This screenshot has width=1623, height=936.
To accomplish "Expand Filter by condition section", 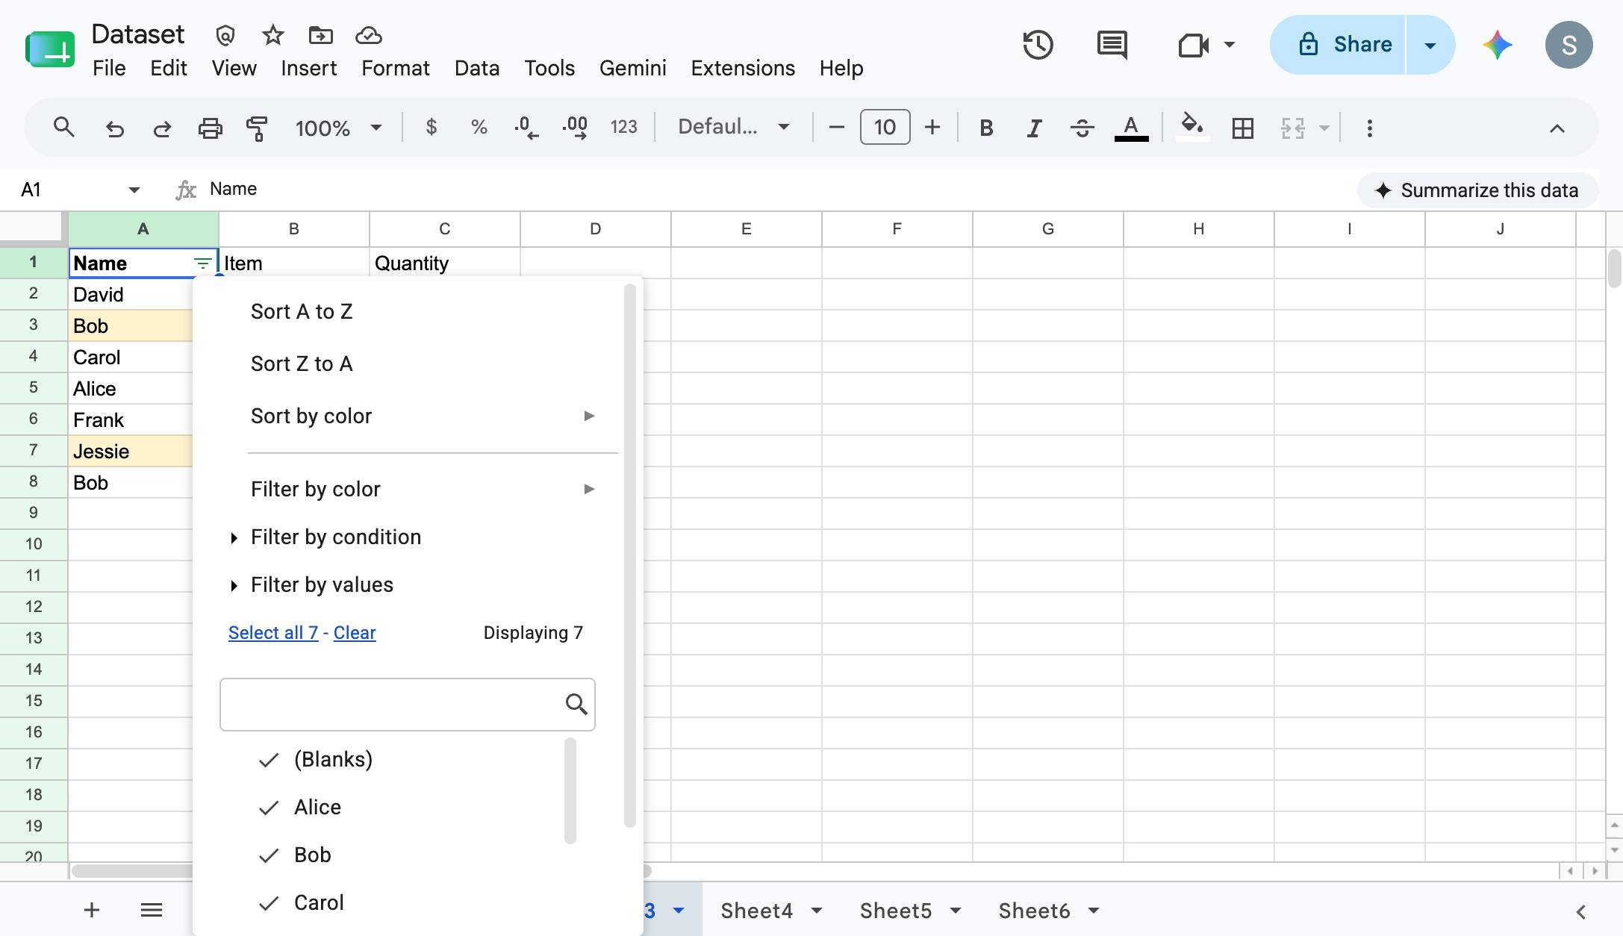I will point(336,537).
